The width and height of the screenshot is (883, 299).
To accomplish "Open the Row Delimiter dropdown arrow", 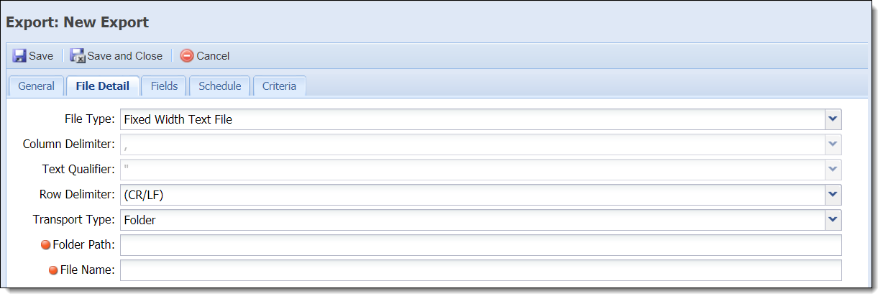I will (x=833, y=195).
